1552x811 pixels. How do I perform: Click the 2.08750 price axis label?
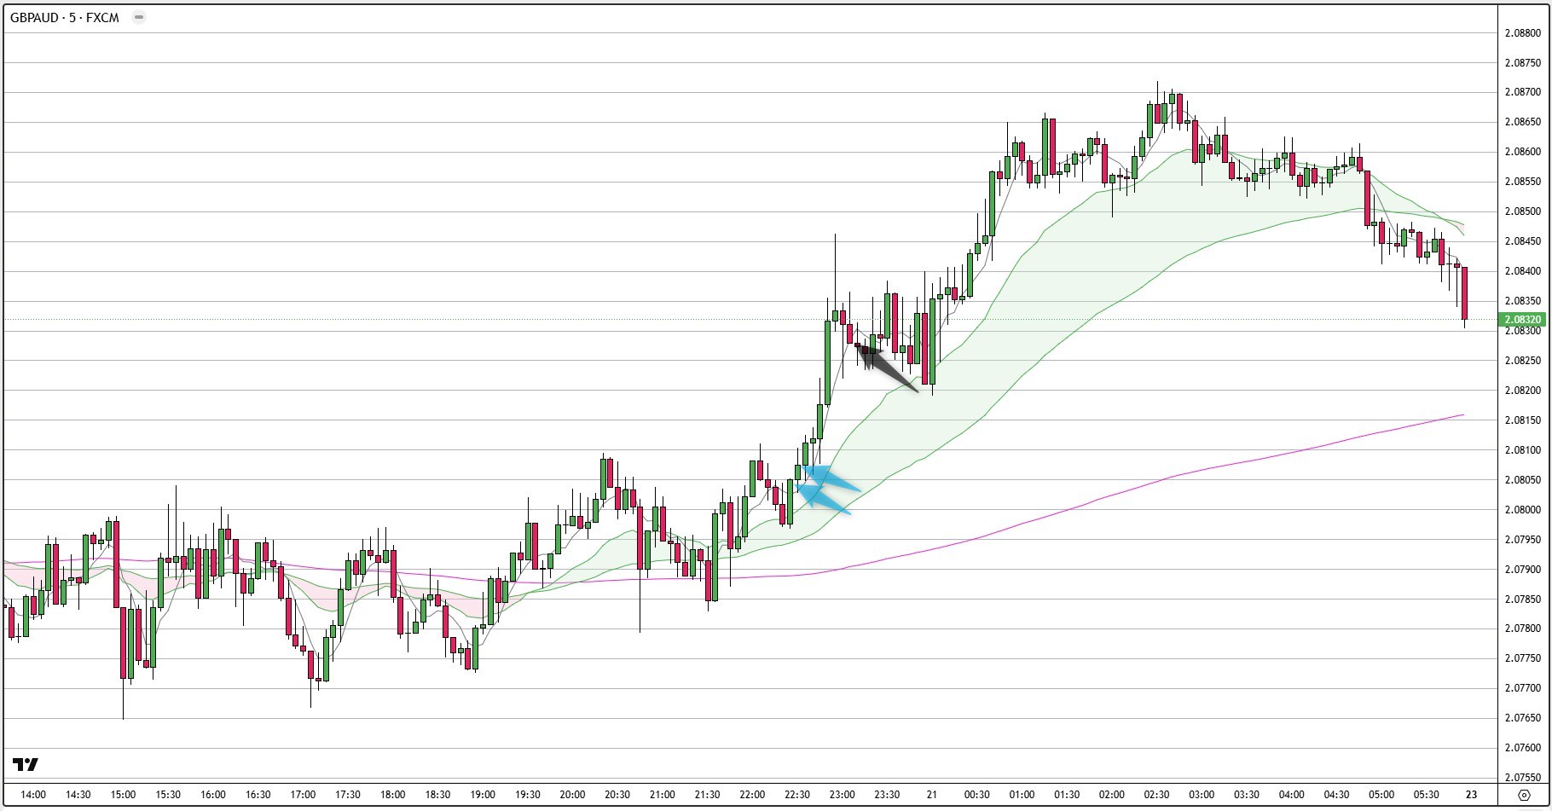pyautogui.click(x=1522, y=63)
